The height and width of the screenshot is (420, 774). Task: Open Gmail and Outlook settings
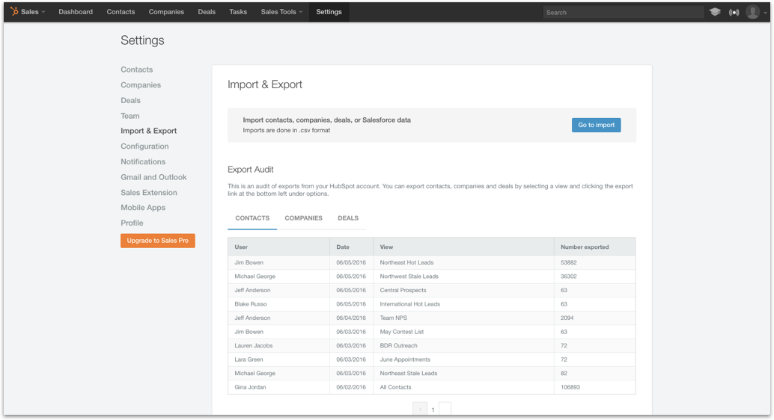pos(153,177)
